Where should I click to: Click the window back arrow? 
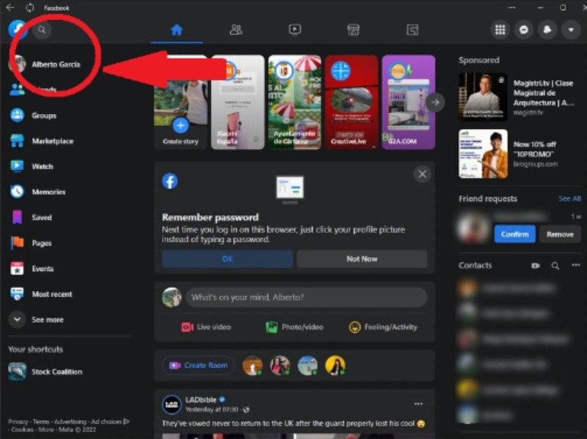point(10,8)
